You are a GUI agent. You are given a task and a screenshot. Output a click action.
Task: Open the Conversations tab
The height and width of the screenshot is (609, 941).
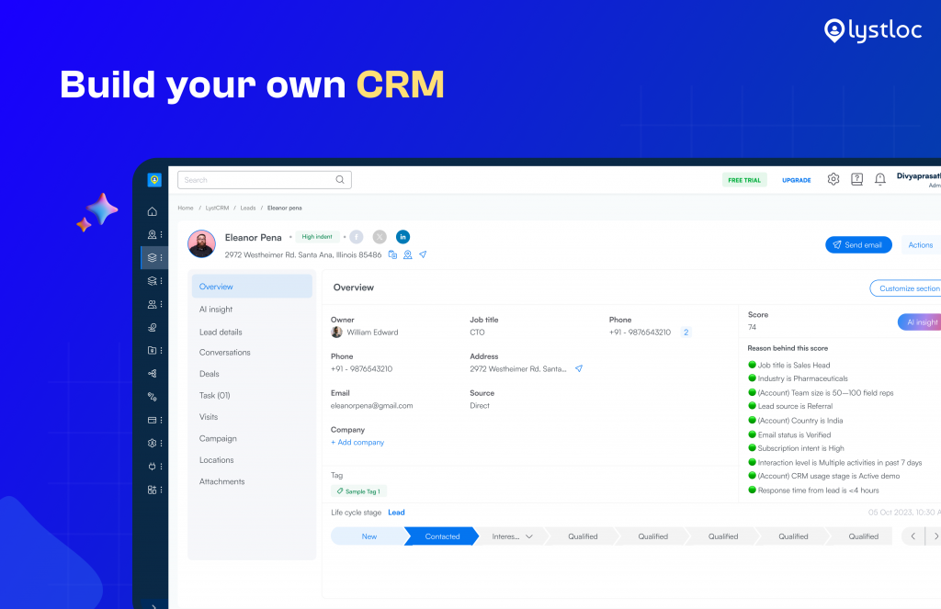225,352
